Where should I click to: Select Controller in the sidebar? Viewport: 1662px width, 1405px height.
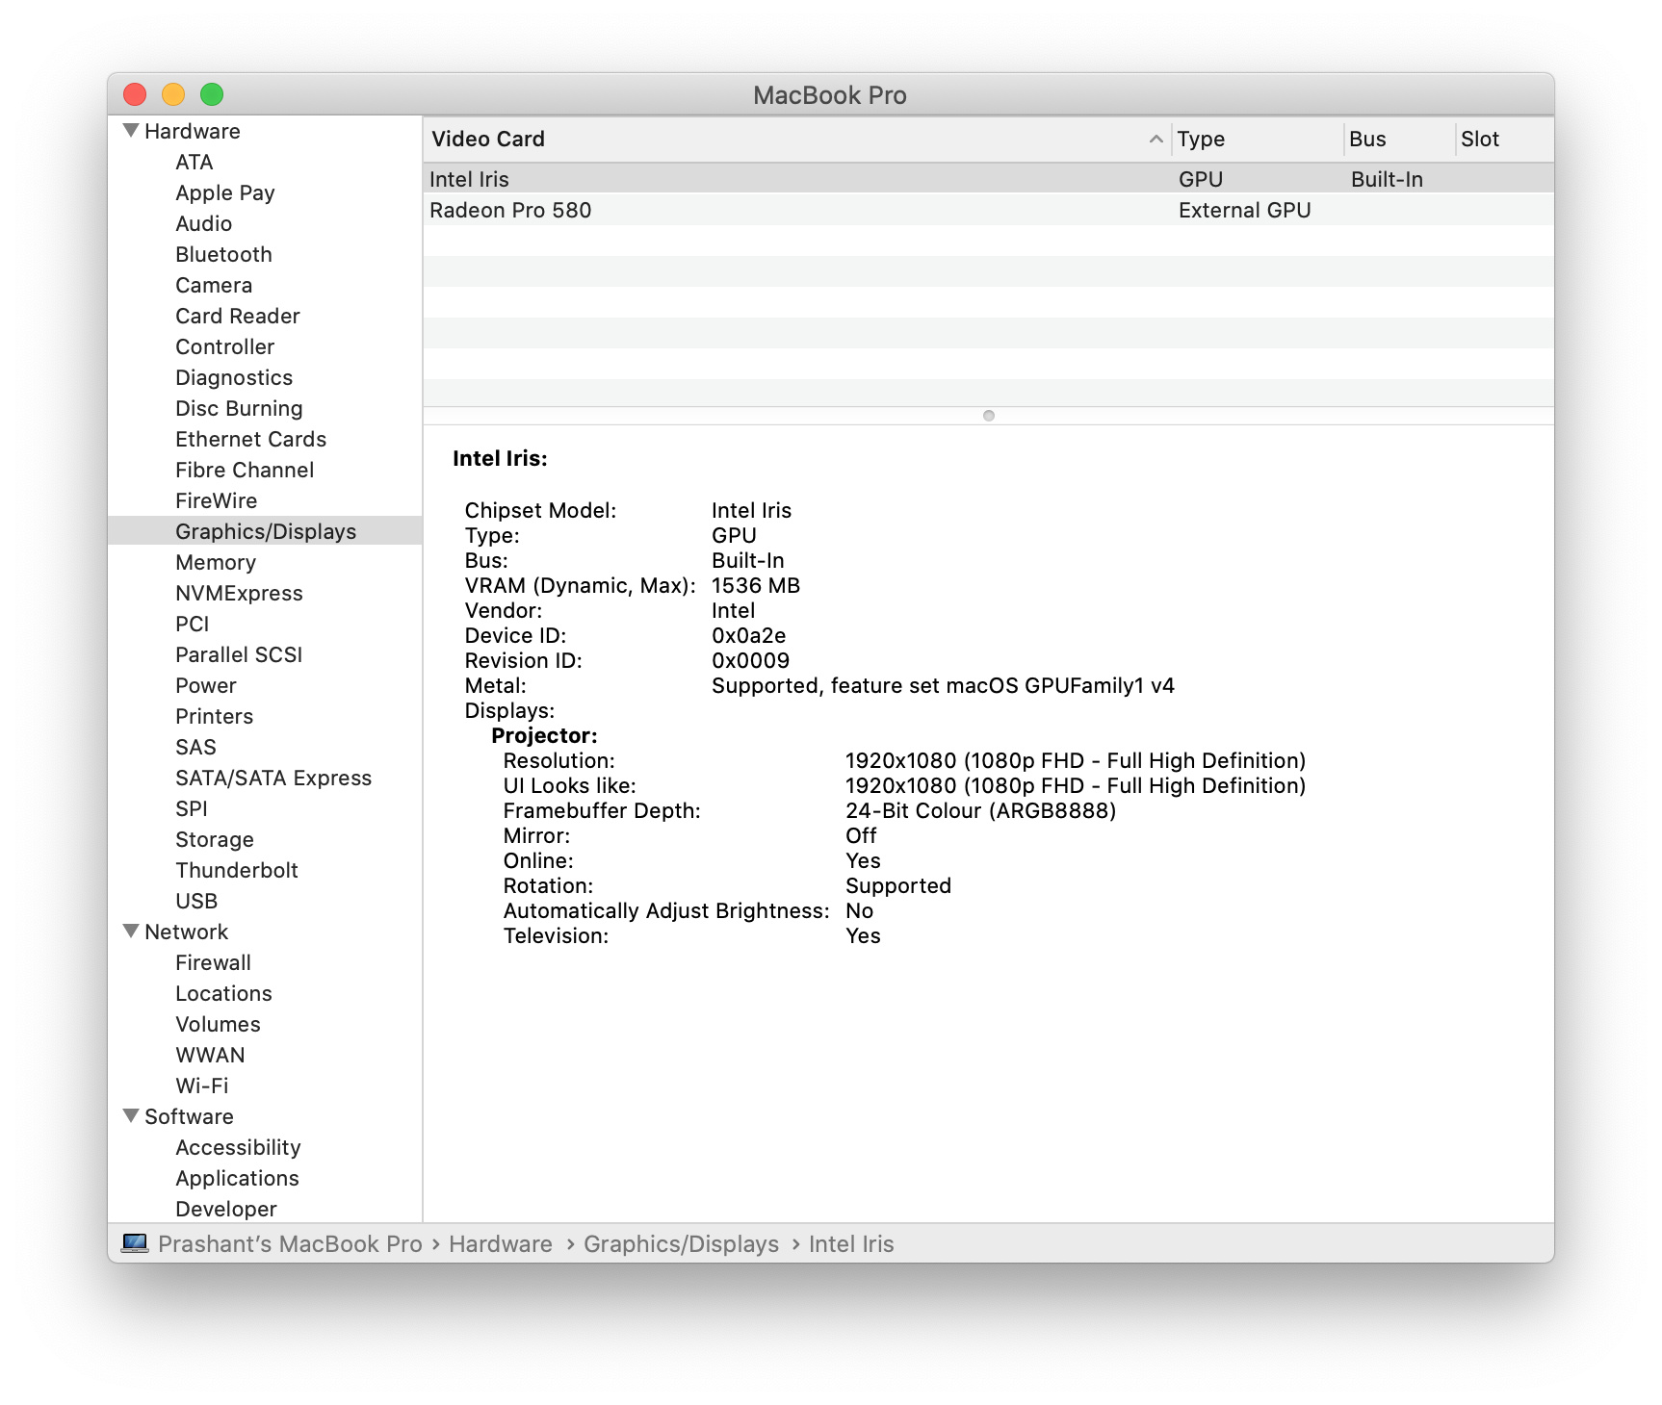(224, 346)
